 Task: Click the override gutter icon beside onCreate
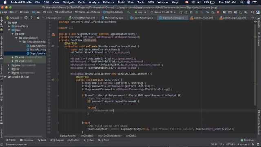point(53,46)
